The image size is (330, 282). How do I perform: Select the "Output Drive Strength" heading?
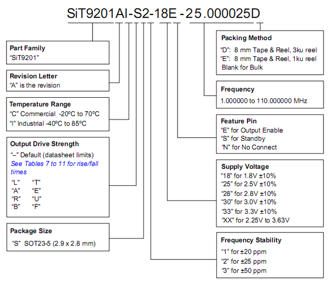[44, 144]
